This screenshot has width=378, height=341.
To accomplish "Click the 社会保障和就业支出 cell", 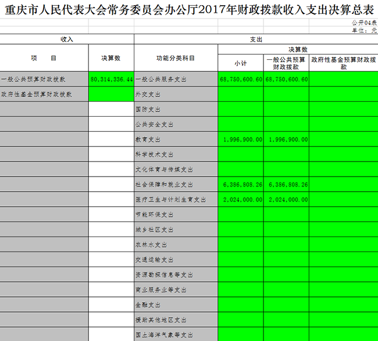I will pos(176,185).
